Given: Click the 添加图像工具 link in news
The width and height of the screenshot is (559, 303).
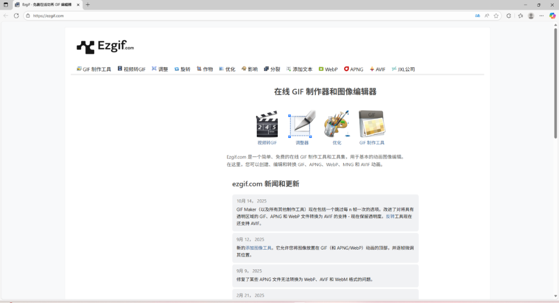Looking at the screenshot, I should (259, 248).
